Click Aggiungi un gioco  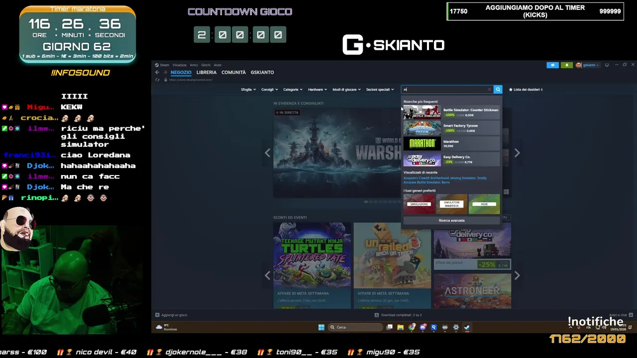pyautogui.click(x=174, y=315)
